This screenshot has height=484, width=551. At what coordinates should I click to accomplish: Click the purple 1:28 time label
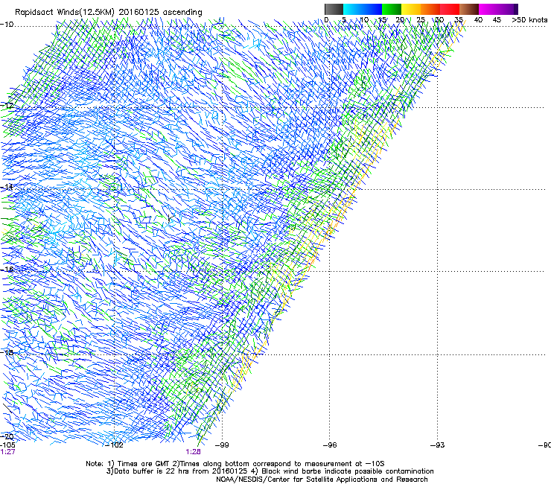(x=194, y=452)
